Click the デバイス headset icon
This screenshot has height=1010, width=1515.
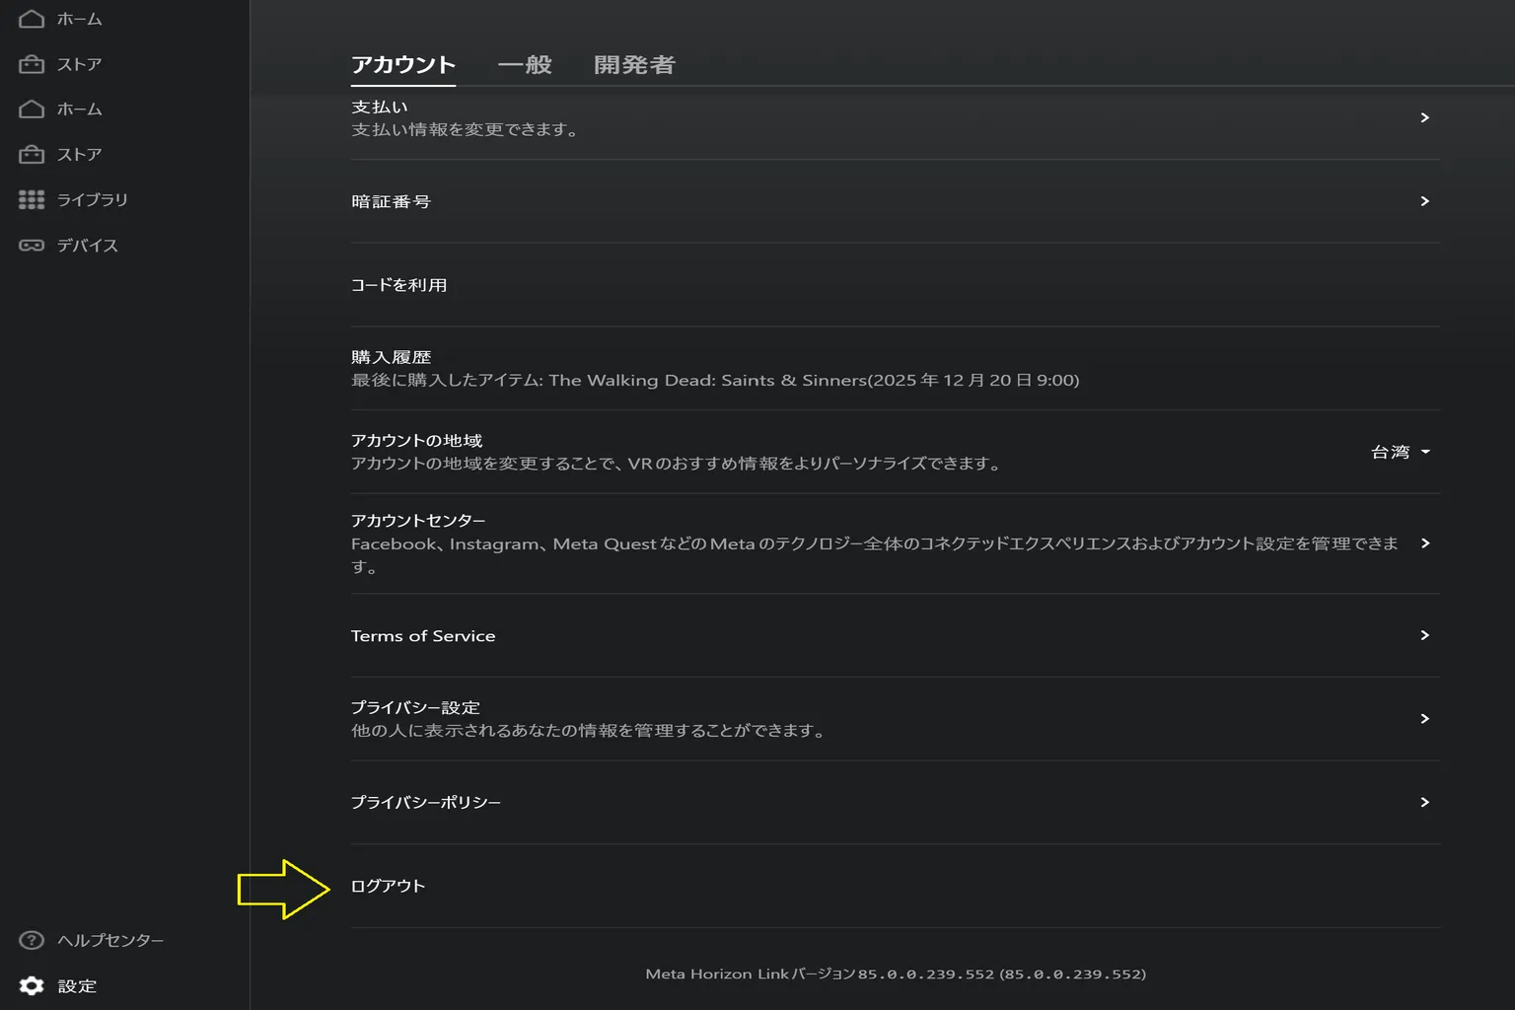[x=32, y=245]
